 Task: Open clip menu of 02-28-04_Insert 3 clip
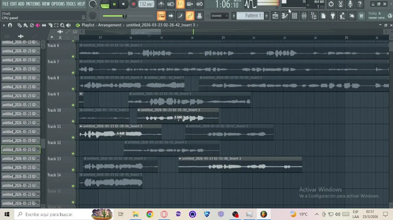click(x=81, y=126)
